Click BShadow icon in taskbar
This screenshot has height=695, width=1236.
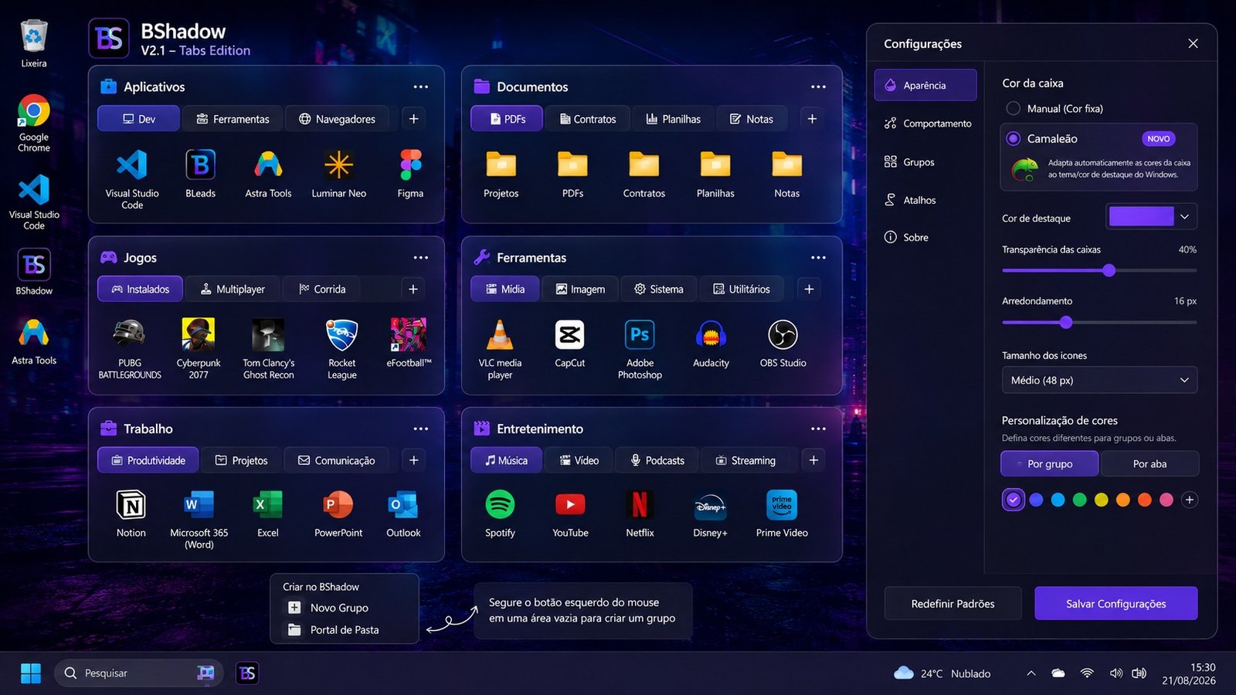point(247,673)
